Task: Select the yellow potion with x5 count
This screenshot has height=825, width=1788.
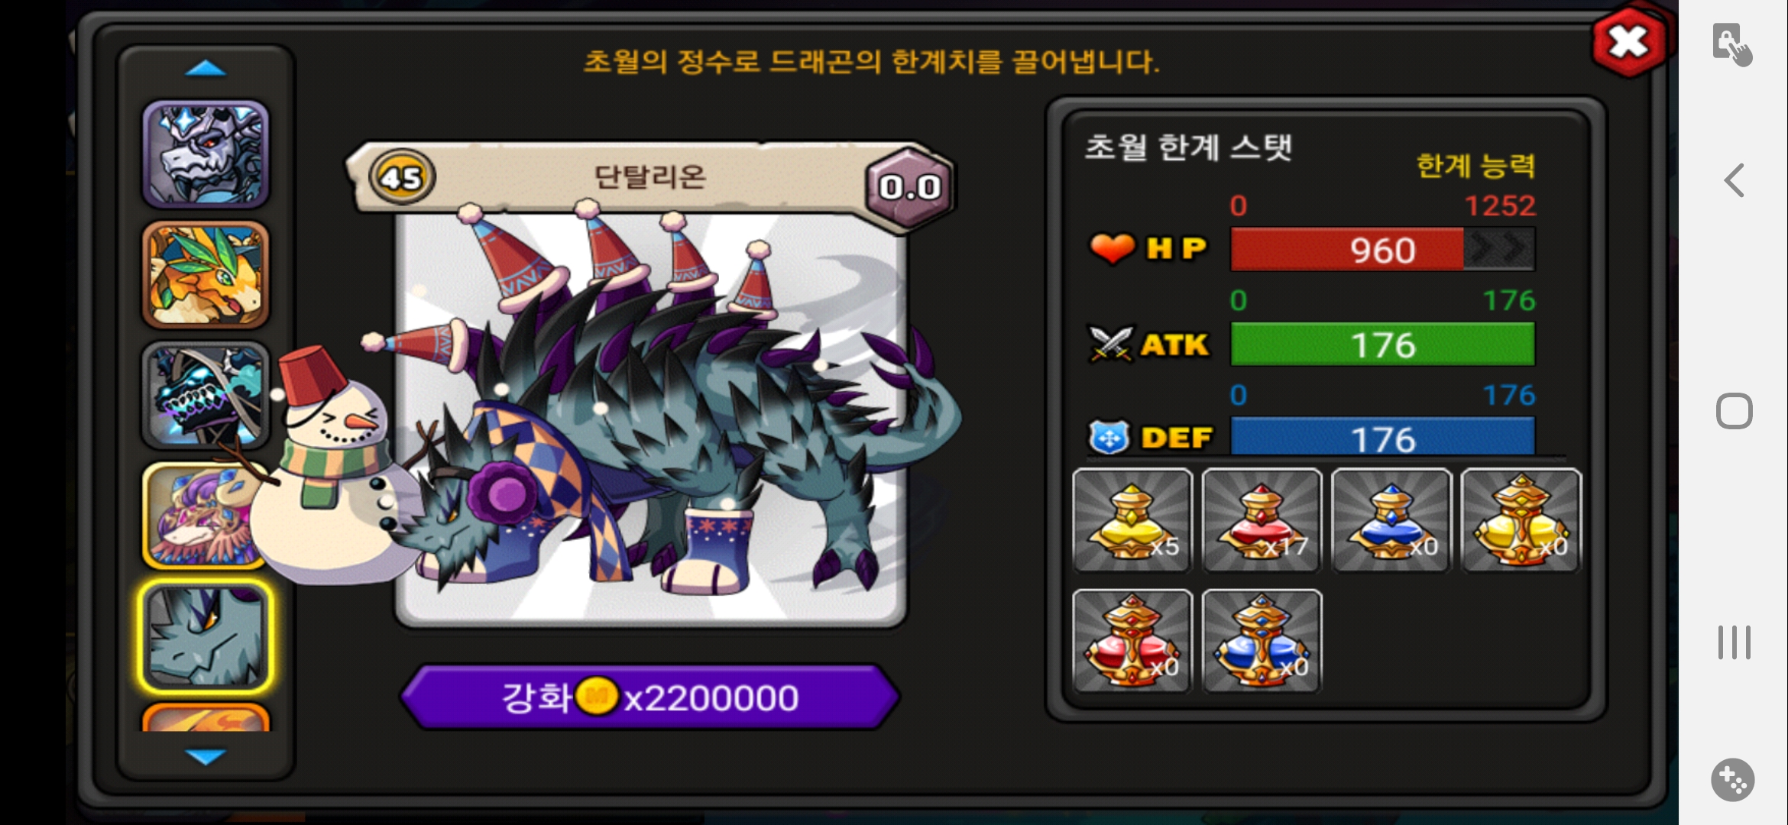Action: (x=1132, y=520)
